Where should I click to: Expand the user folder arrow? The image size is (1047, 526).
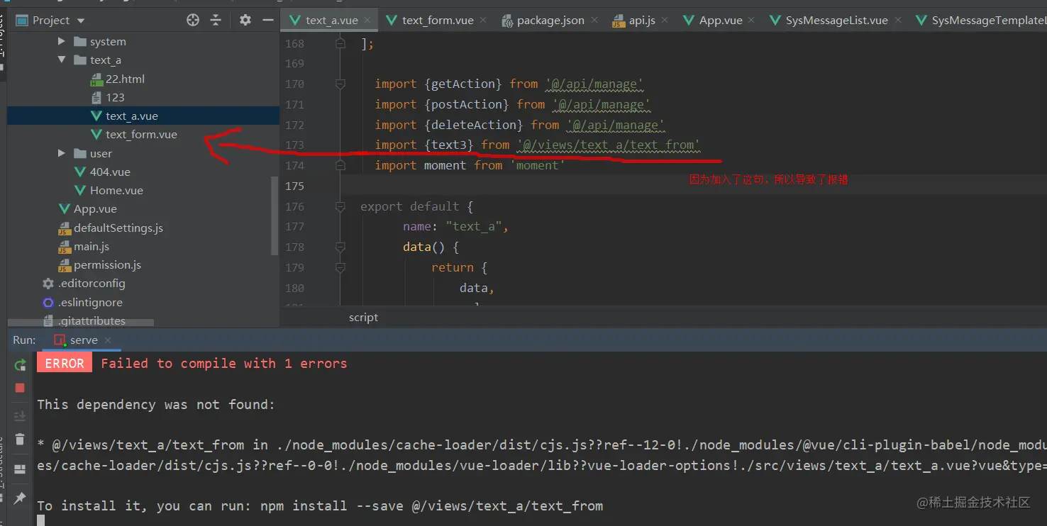62,153
